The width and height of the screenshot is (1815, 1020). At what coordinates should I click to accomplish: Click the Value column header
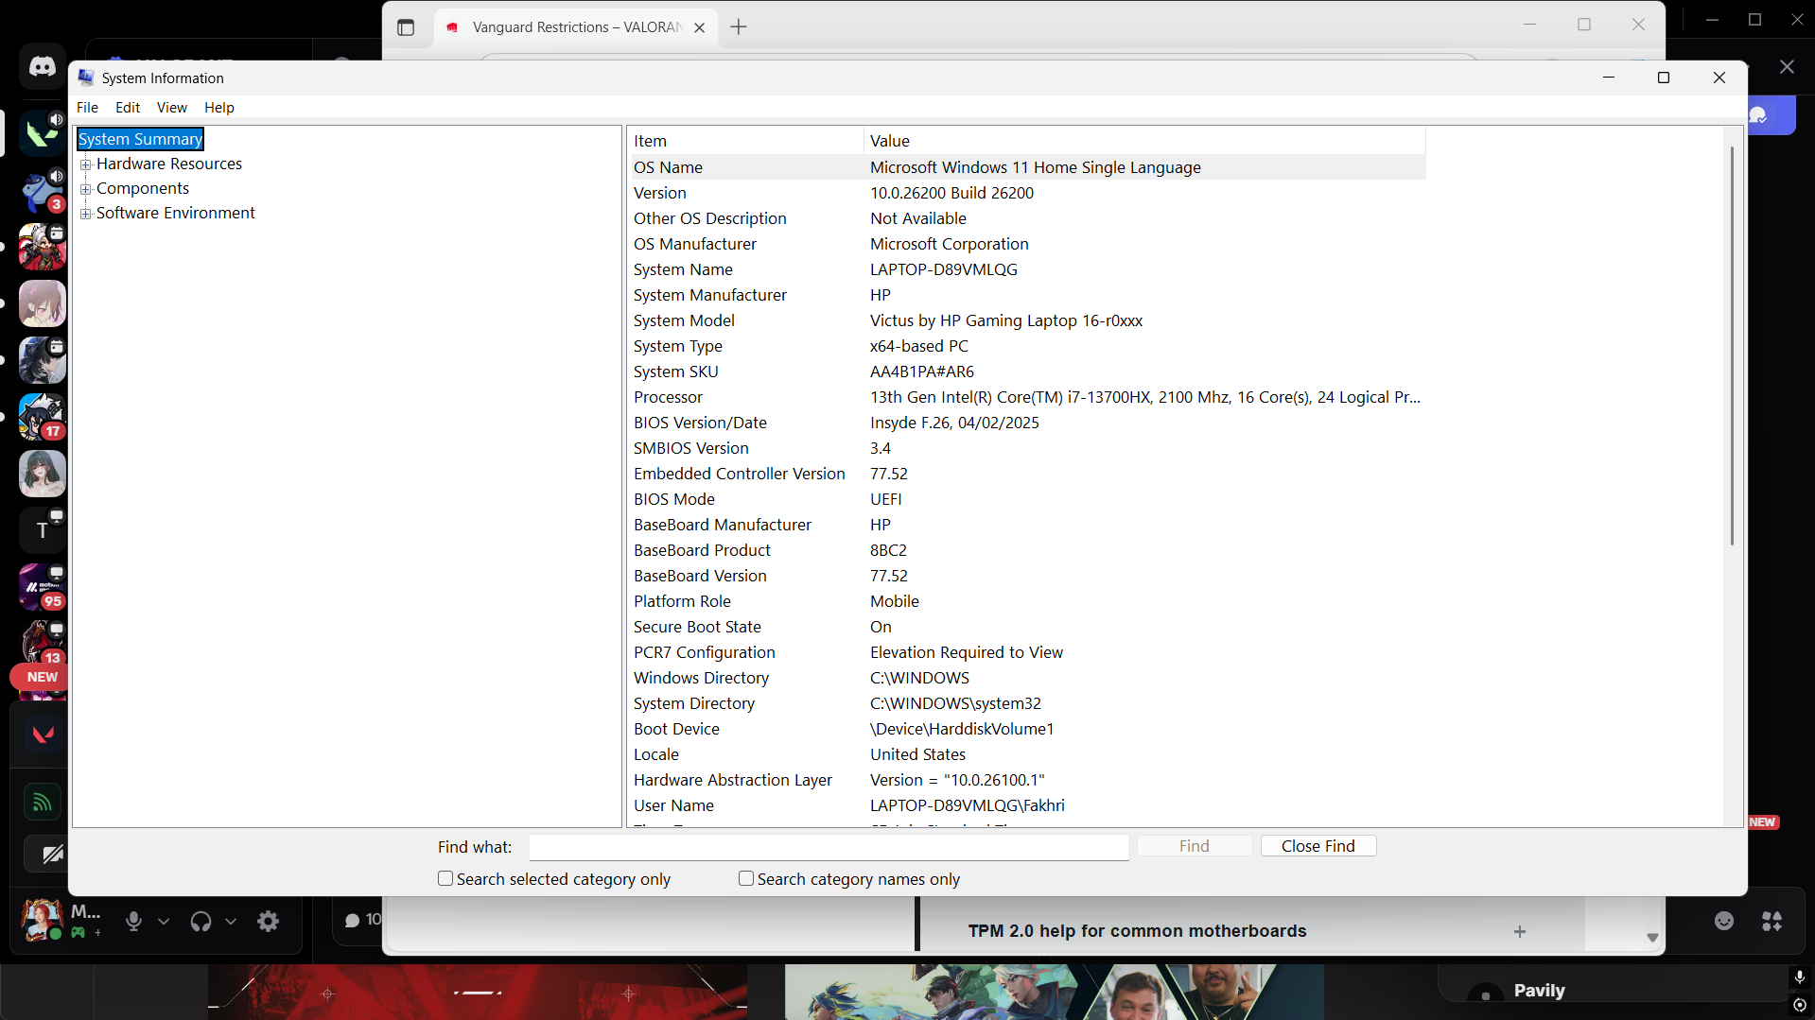click(1145, 141)
